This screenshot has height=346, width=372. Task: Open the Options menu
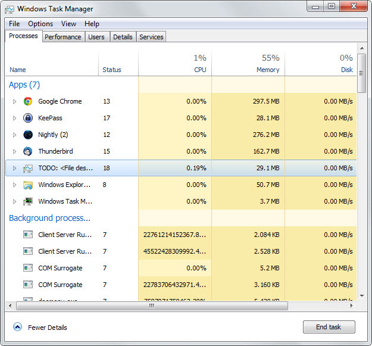(x=40, y=24)
